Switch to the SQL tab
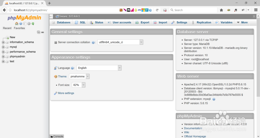 pyautogui.click(x=80, y=23)
